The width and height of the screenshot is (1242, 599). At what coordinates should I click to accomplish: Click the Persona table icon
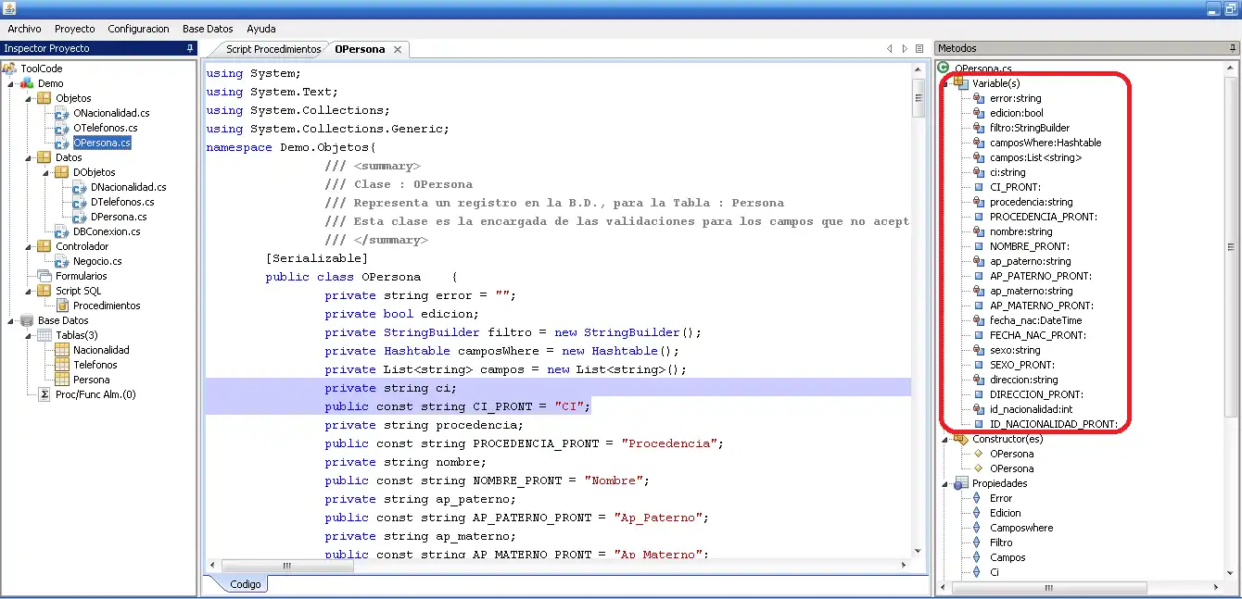(x=62, y=380)
